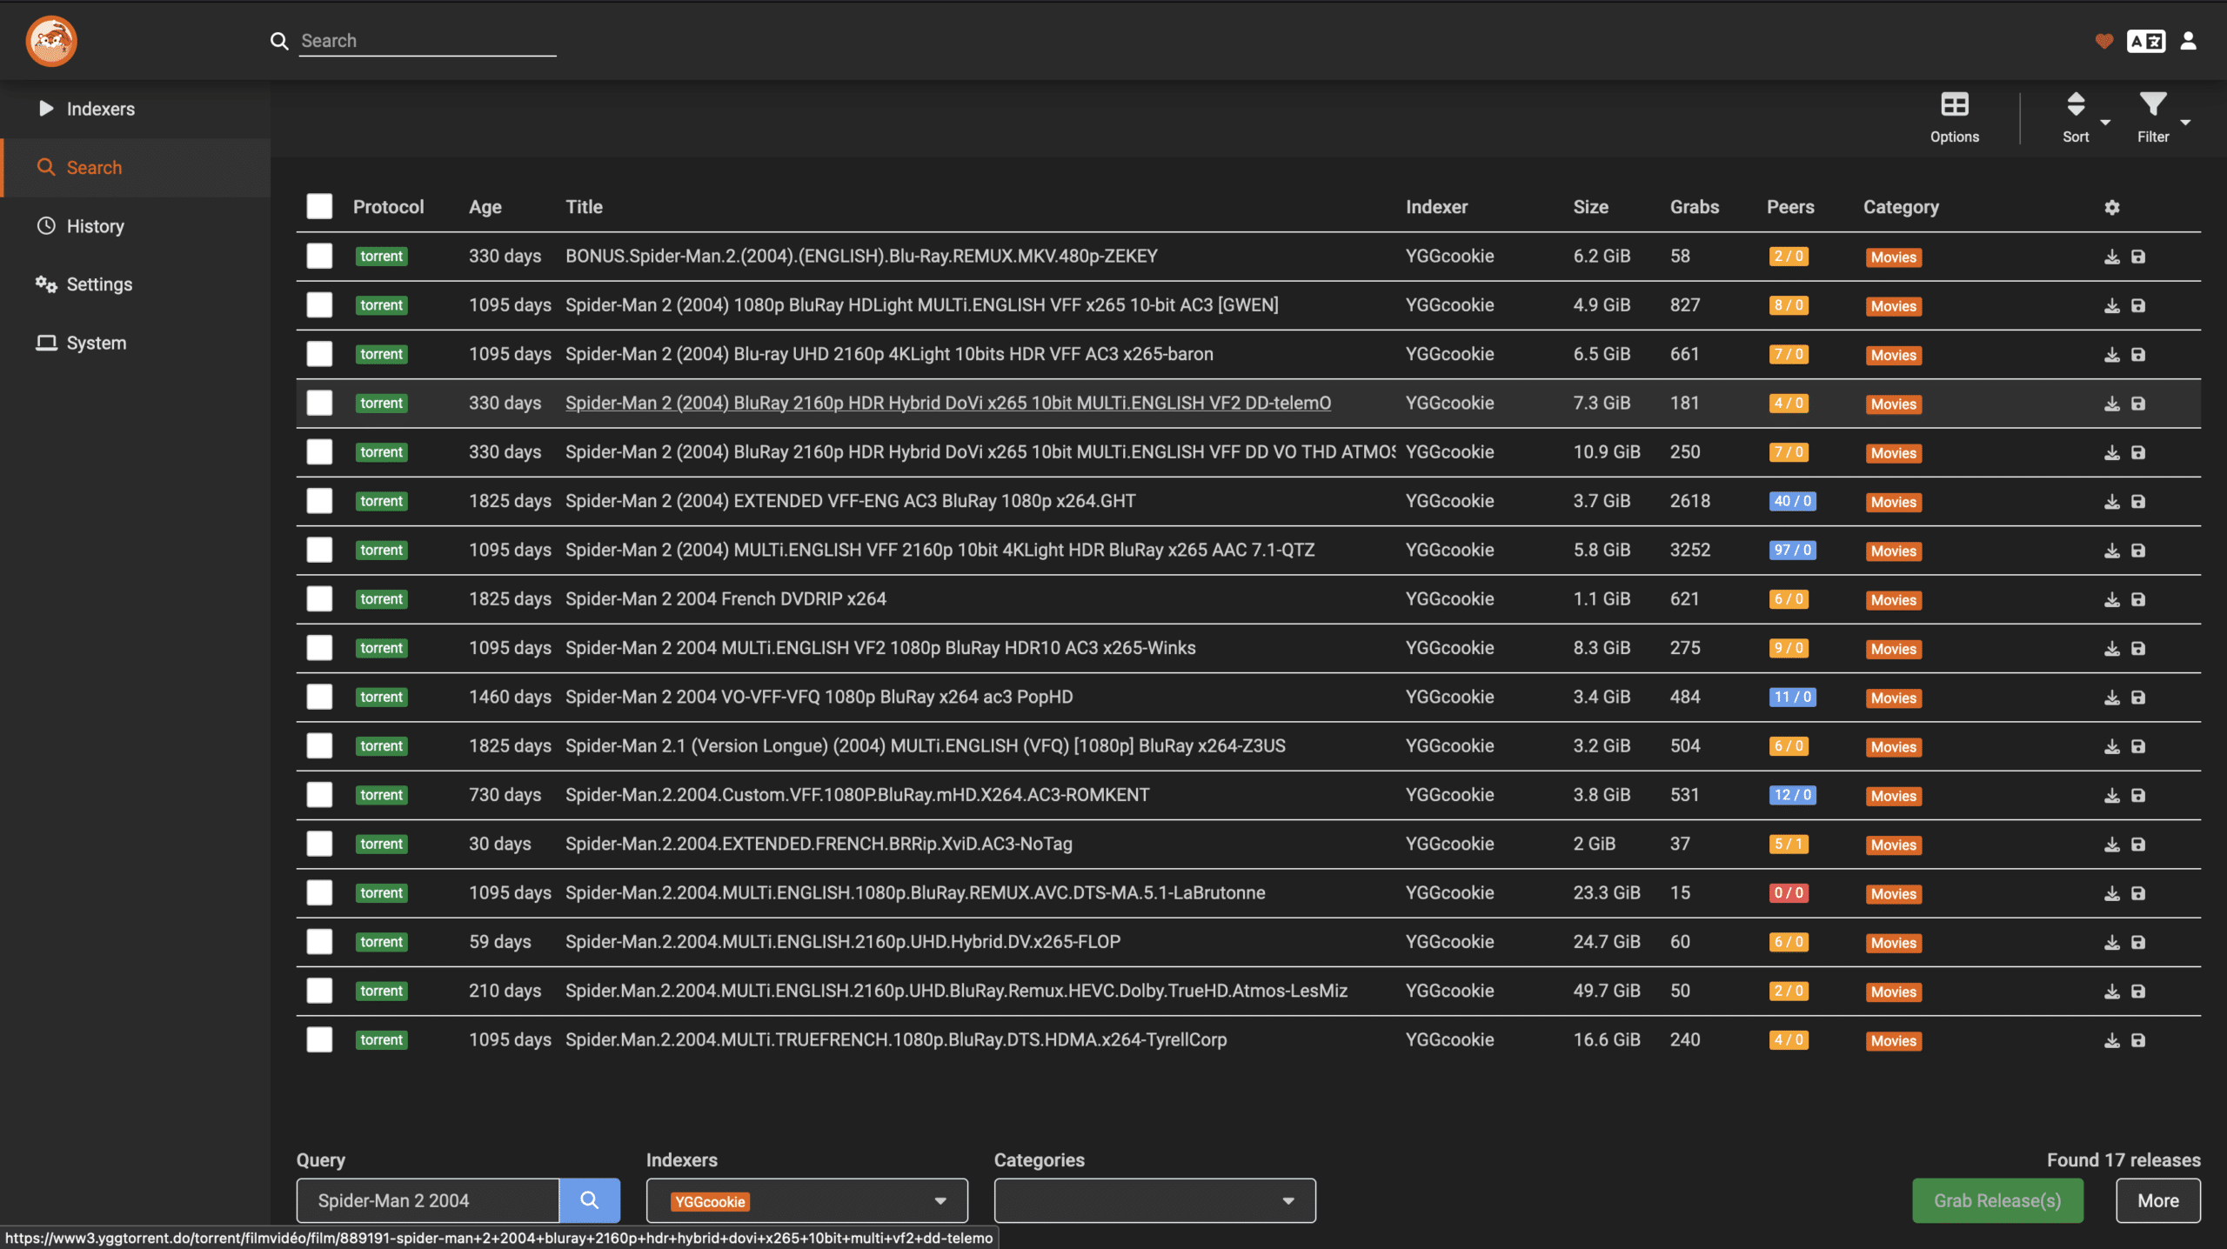Save icon for the x264-Z3US release
The width and height of the screenshot is (2227, 1249).
[2138, 746]
